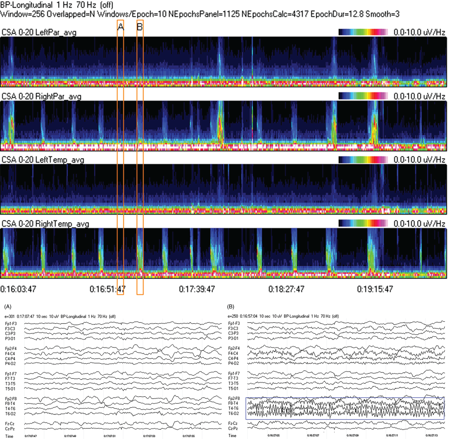Select the CSA 0-20 RightTemp_avg label
Viewport: 449px width, 439px height.
coord(45,224)
